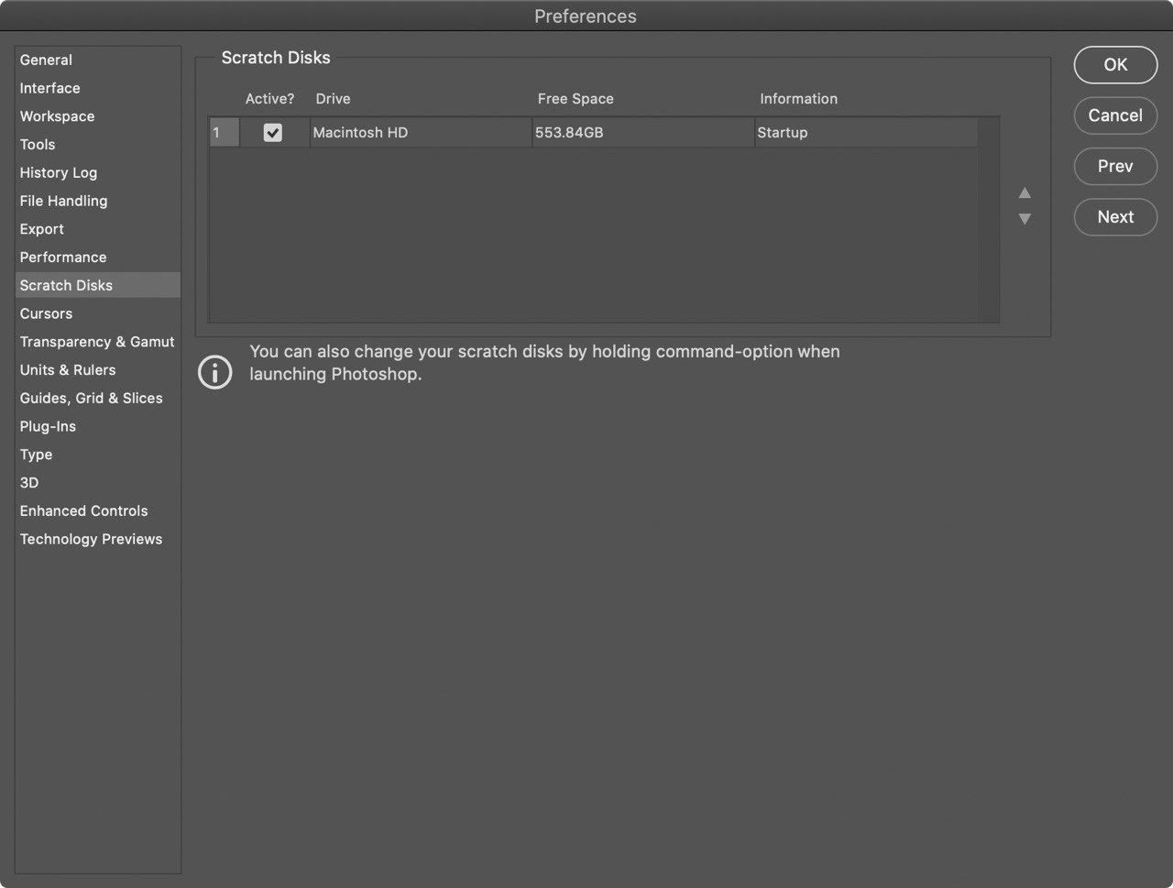The image size is (1173, 888).
Task: Go to previous section with Prev
Action: [x=1115, y=166]
